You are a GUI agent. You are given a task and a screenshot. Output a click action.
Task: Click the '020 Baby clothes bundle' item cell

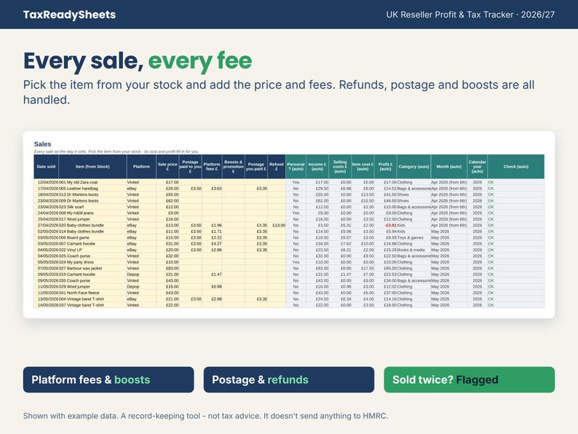[x=92, y=225]
